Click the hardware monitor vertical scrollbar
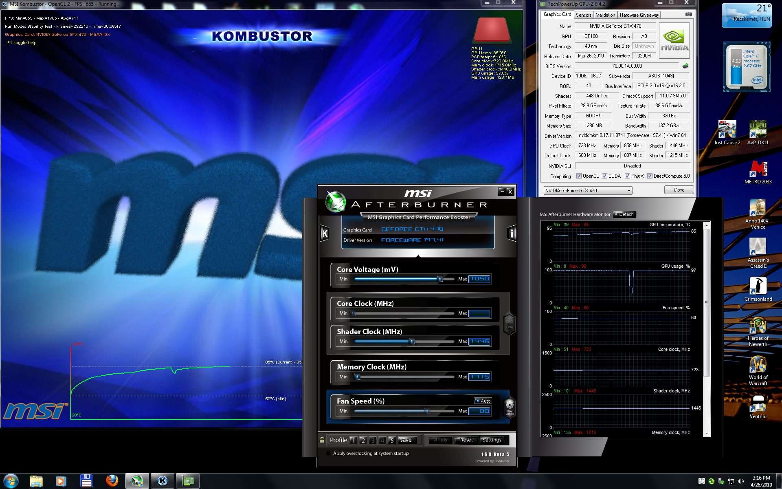 point(706,302)
